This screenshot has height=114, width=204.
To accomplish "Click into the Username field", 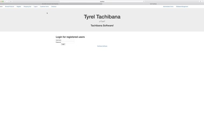I will (x=68, y=40).
